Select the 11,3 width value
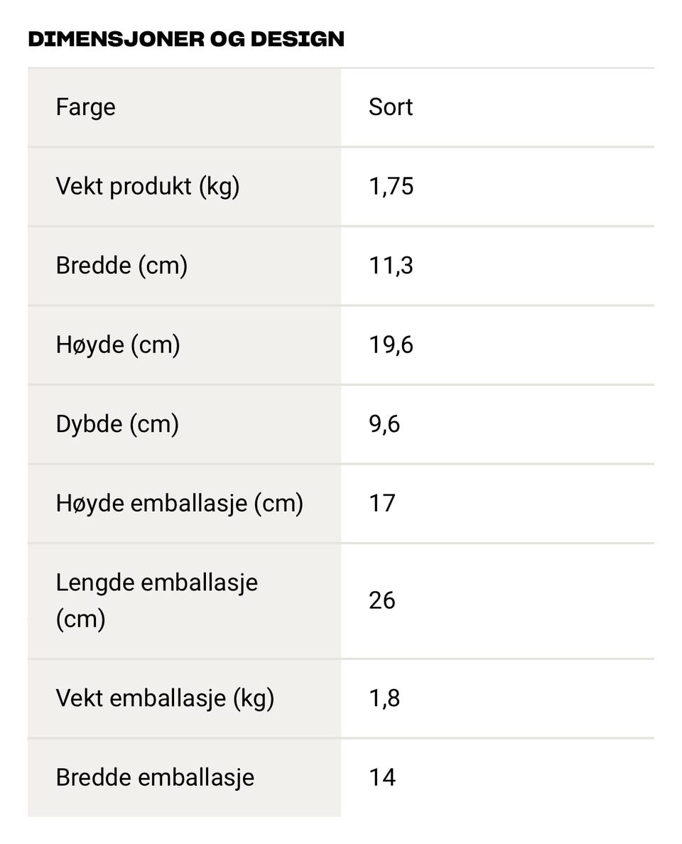 pos(391,266)
